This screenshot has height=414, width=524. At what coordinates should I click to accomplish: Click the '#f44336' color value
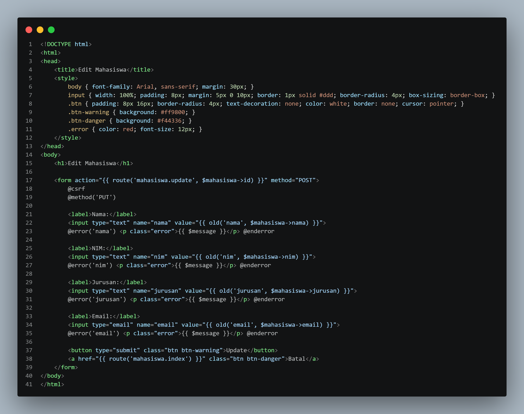coord(169,121)
